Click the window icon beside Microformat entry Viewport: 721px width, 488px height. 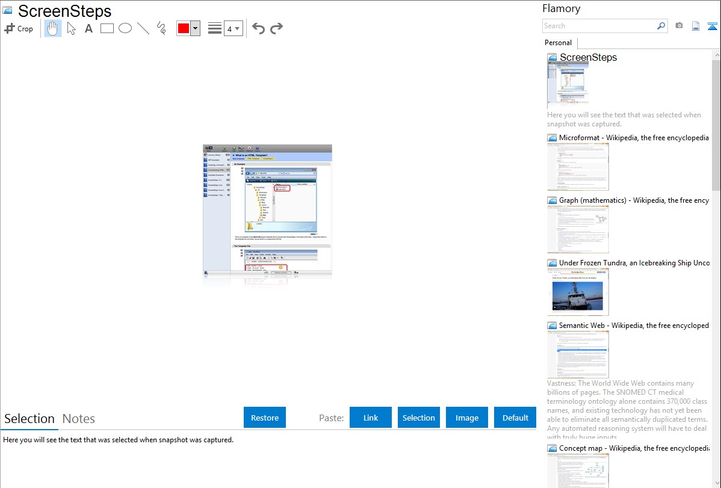[x=552, y=138]
